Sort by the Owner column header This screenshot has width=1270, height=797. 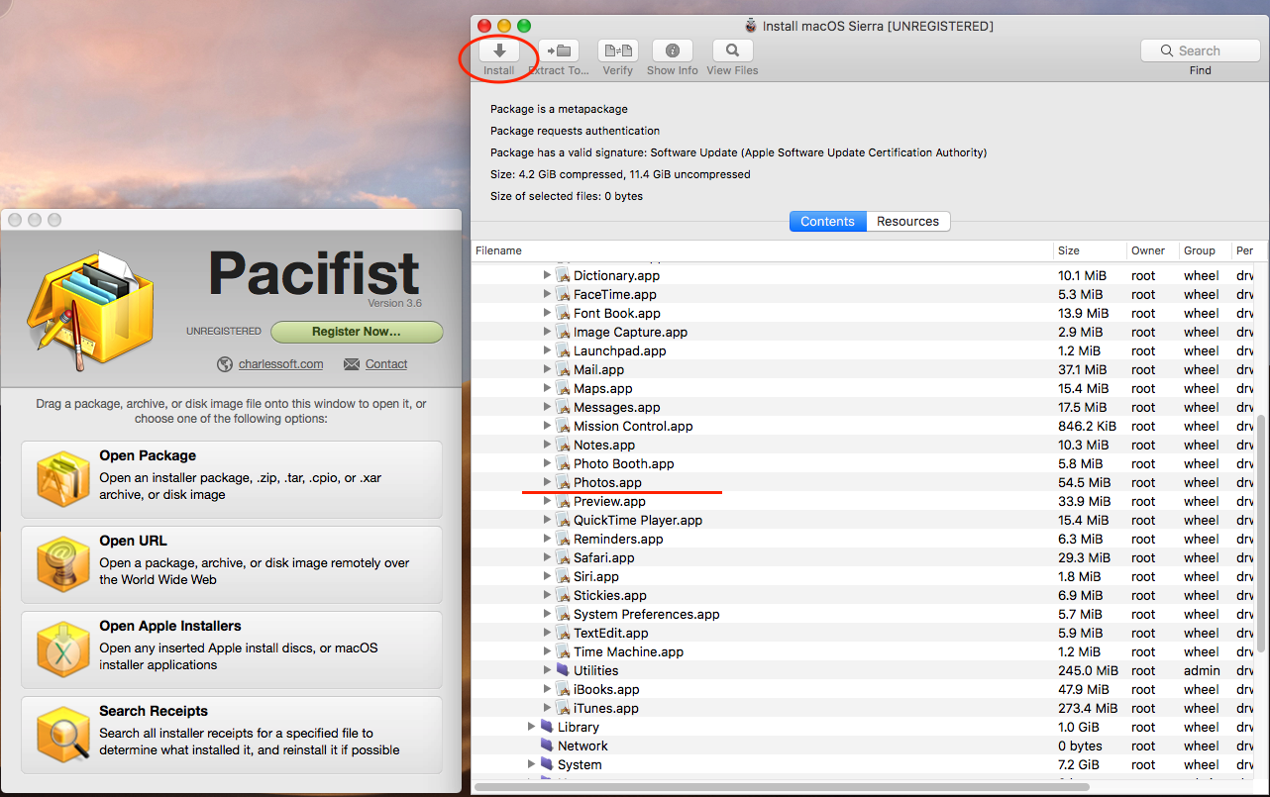(x=1152, y=250)
